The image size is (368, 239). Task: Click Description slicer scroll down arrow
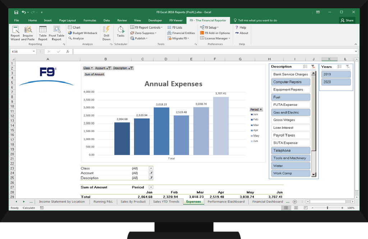tap(313, 174)
